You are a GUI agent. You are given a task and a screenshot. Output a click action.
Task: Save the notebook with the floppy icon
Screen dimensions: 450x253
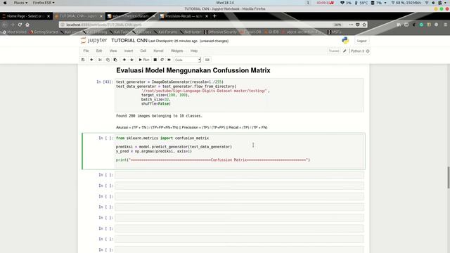click(83, 60)
